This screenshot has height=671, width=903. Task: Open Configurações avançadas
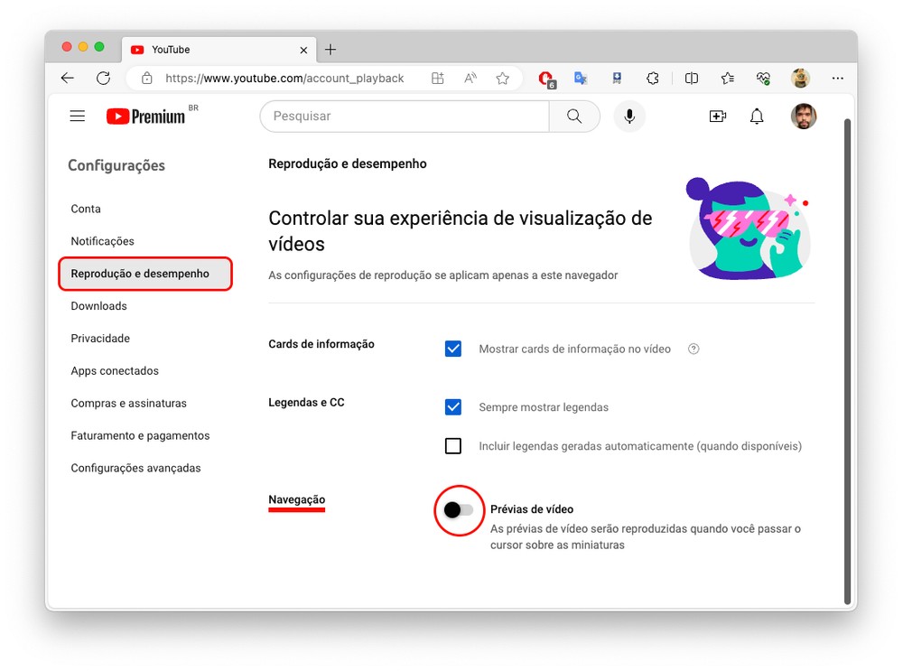(136, 469)
